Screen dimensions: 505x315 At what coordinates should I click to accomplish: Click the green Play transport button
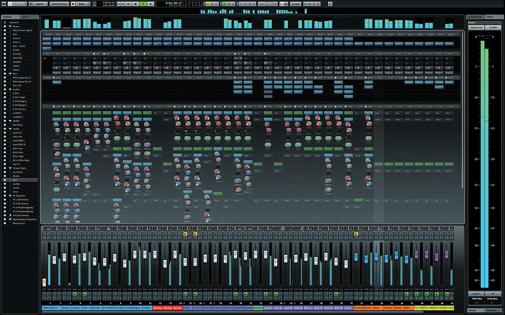tap(143, 4)
